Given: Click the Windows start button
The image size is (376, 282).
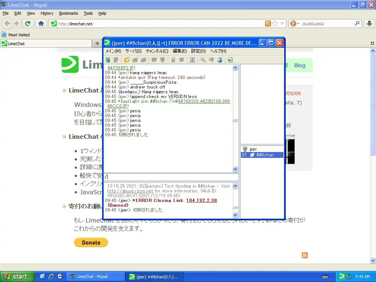Looking at the screenshot, I should (x=18, y=276).
